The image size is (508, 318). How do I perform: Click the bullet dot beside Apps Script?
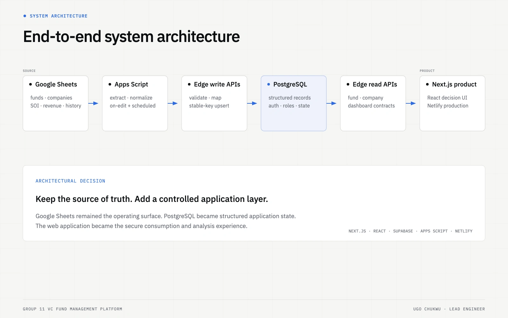[110, 84]
